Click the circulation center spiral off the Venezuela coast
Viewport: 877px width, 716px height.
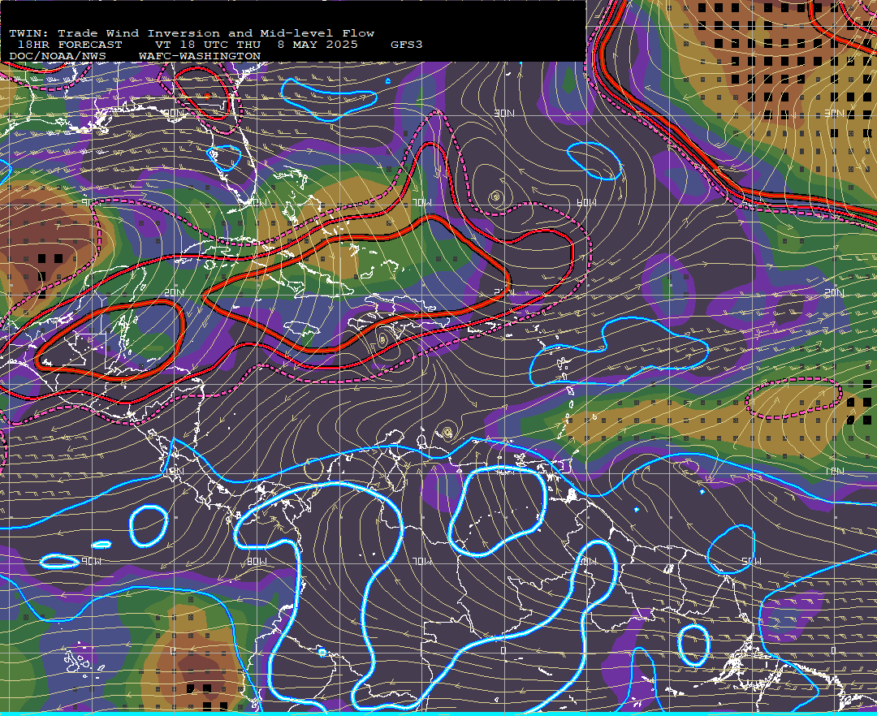[447, 432]
